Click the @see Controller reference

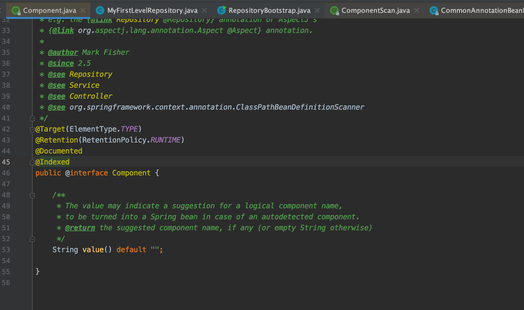[x=91, y=96]
